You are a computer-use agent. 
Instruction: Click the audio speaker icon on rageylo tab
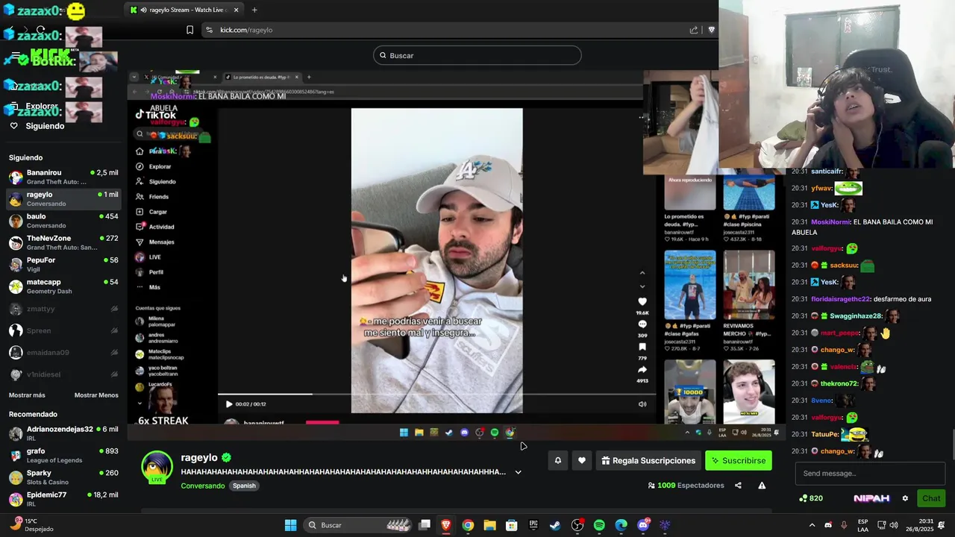pos(143,10)
